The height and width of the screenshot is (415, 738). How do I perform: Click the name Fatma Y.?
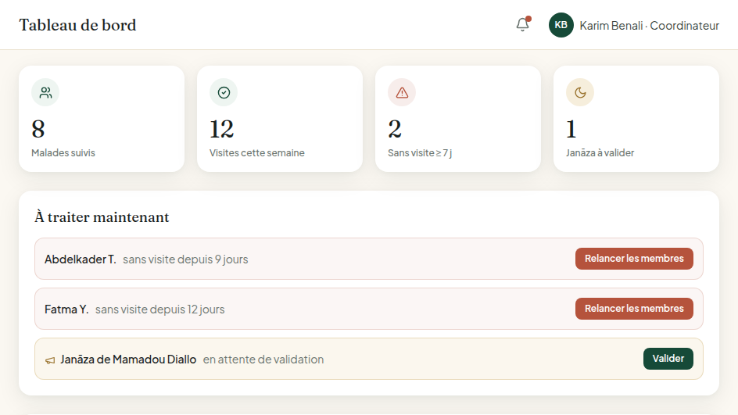pyautogui.click(x=66, y=309)
